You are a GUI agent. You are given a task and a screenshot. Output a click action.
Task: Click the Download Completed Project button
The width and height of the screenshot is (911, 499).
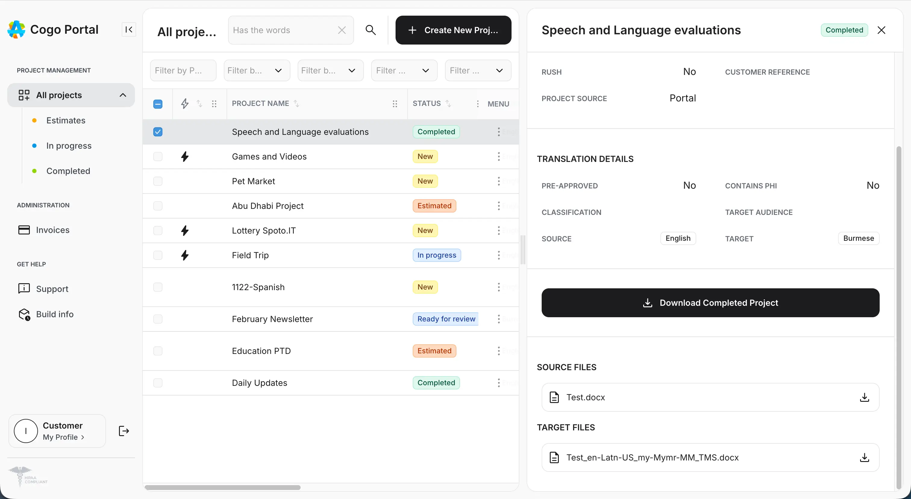pyautogui.click(x=710, y=303)
